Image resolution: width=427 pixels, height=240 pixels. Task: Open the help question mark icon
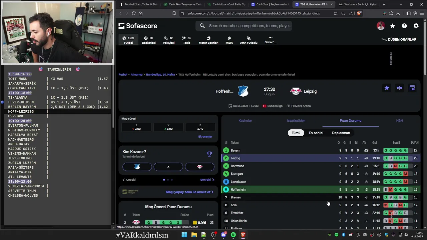404,26
